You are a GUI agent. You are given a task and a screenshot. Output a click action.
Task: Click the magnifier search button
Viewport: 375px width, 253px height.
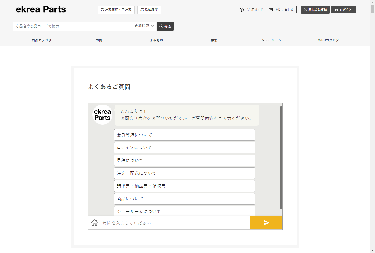click(165, 26)
